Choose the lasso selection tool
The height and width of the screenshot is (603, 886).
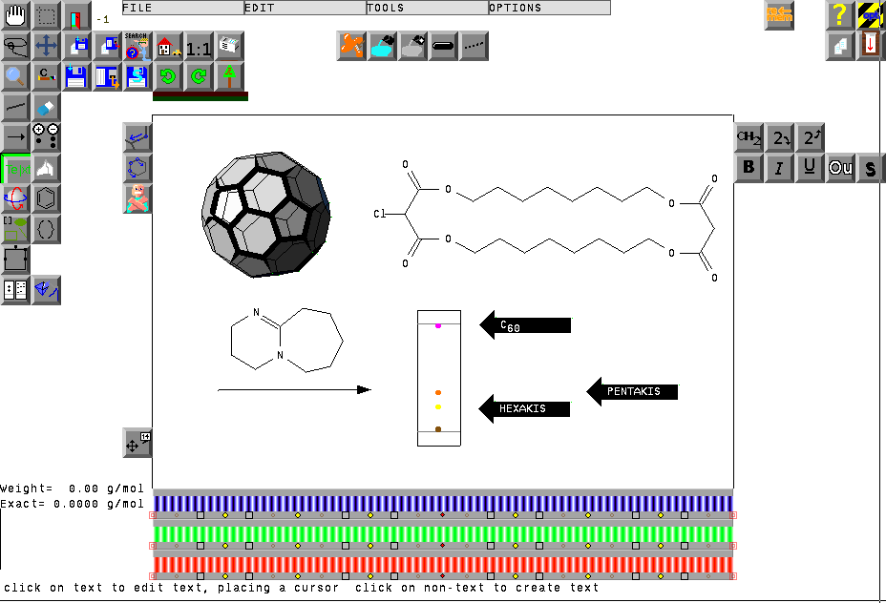coord(15,46)
